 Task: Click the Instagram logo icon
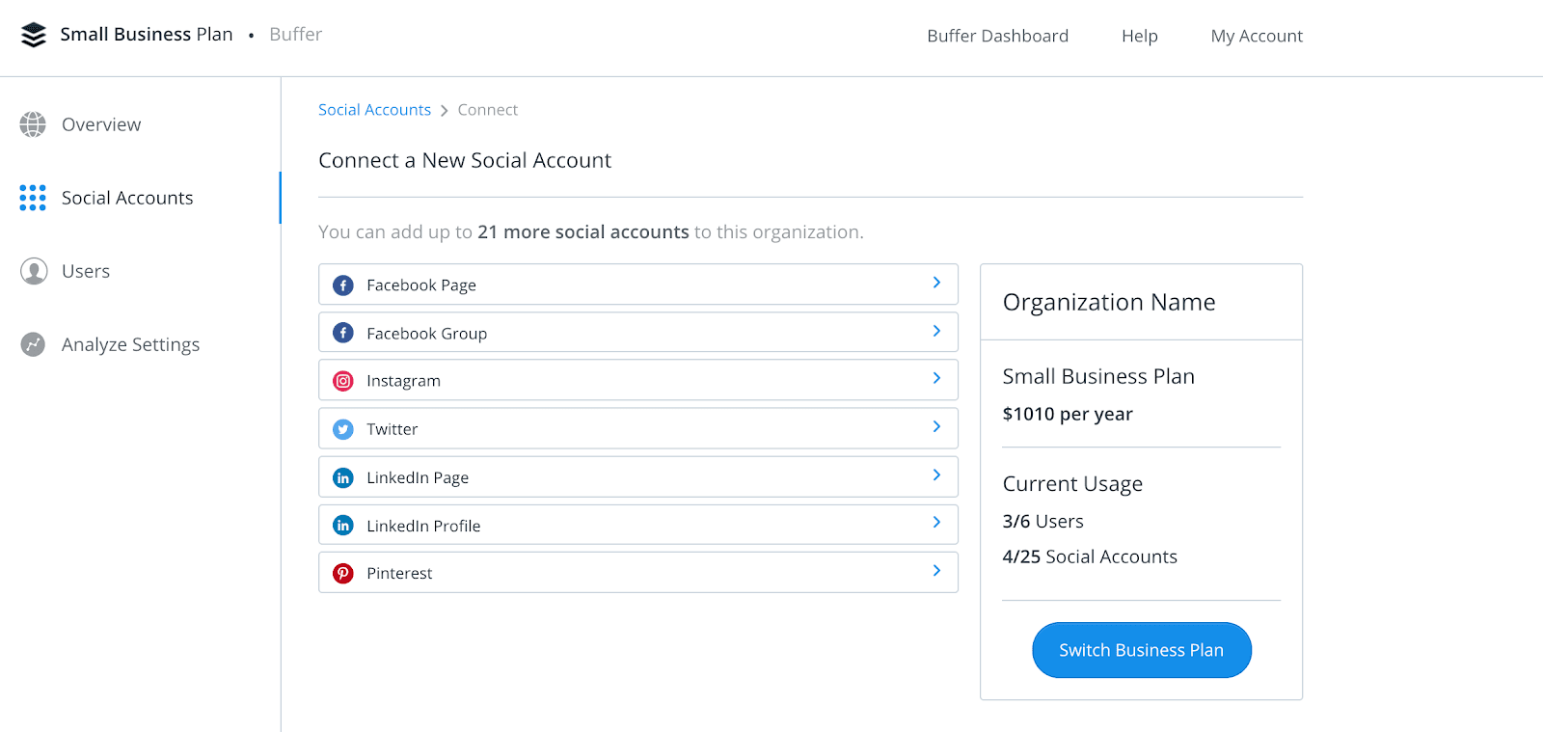[343, 381]
